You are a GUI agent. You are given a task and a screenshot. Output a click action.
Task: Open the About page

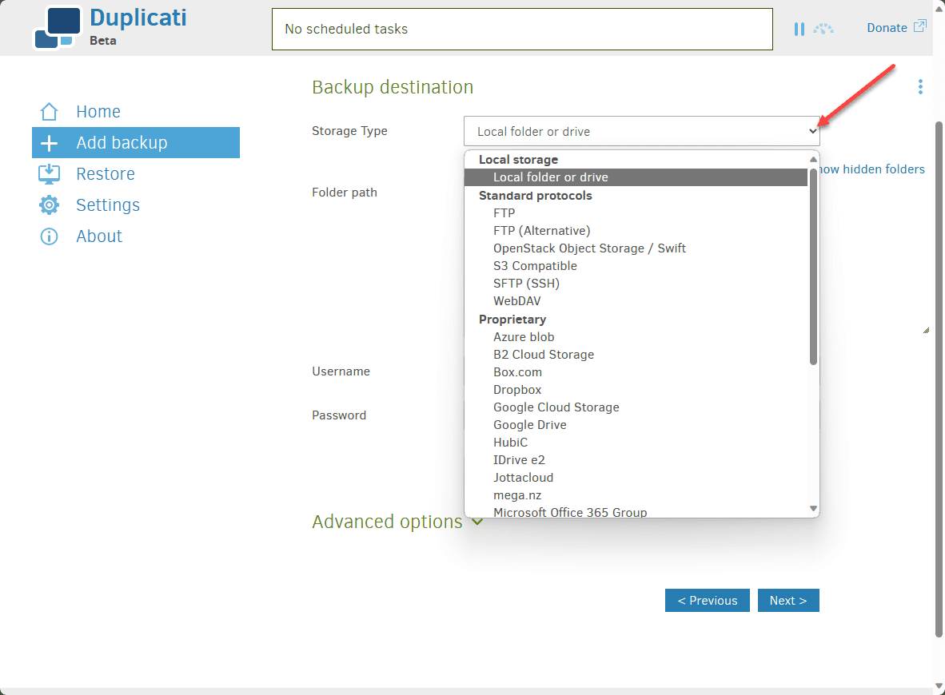[99, 236]
